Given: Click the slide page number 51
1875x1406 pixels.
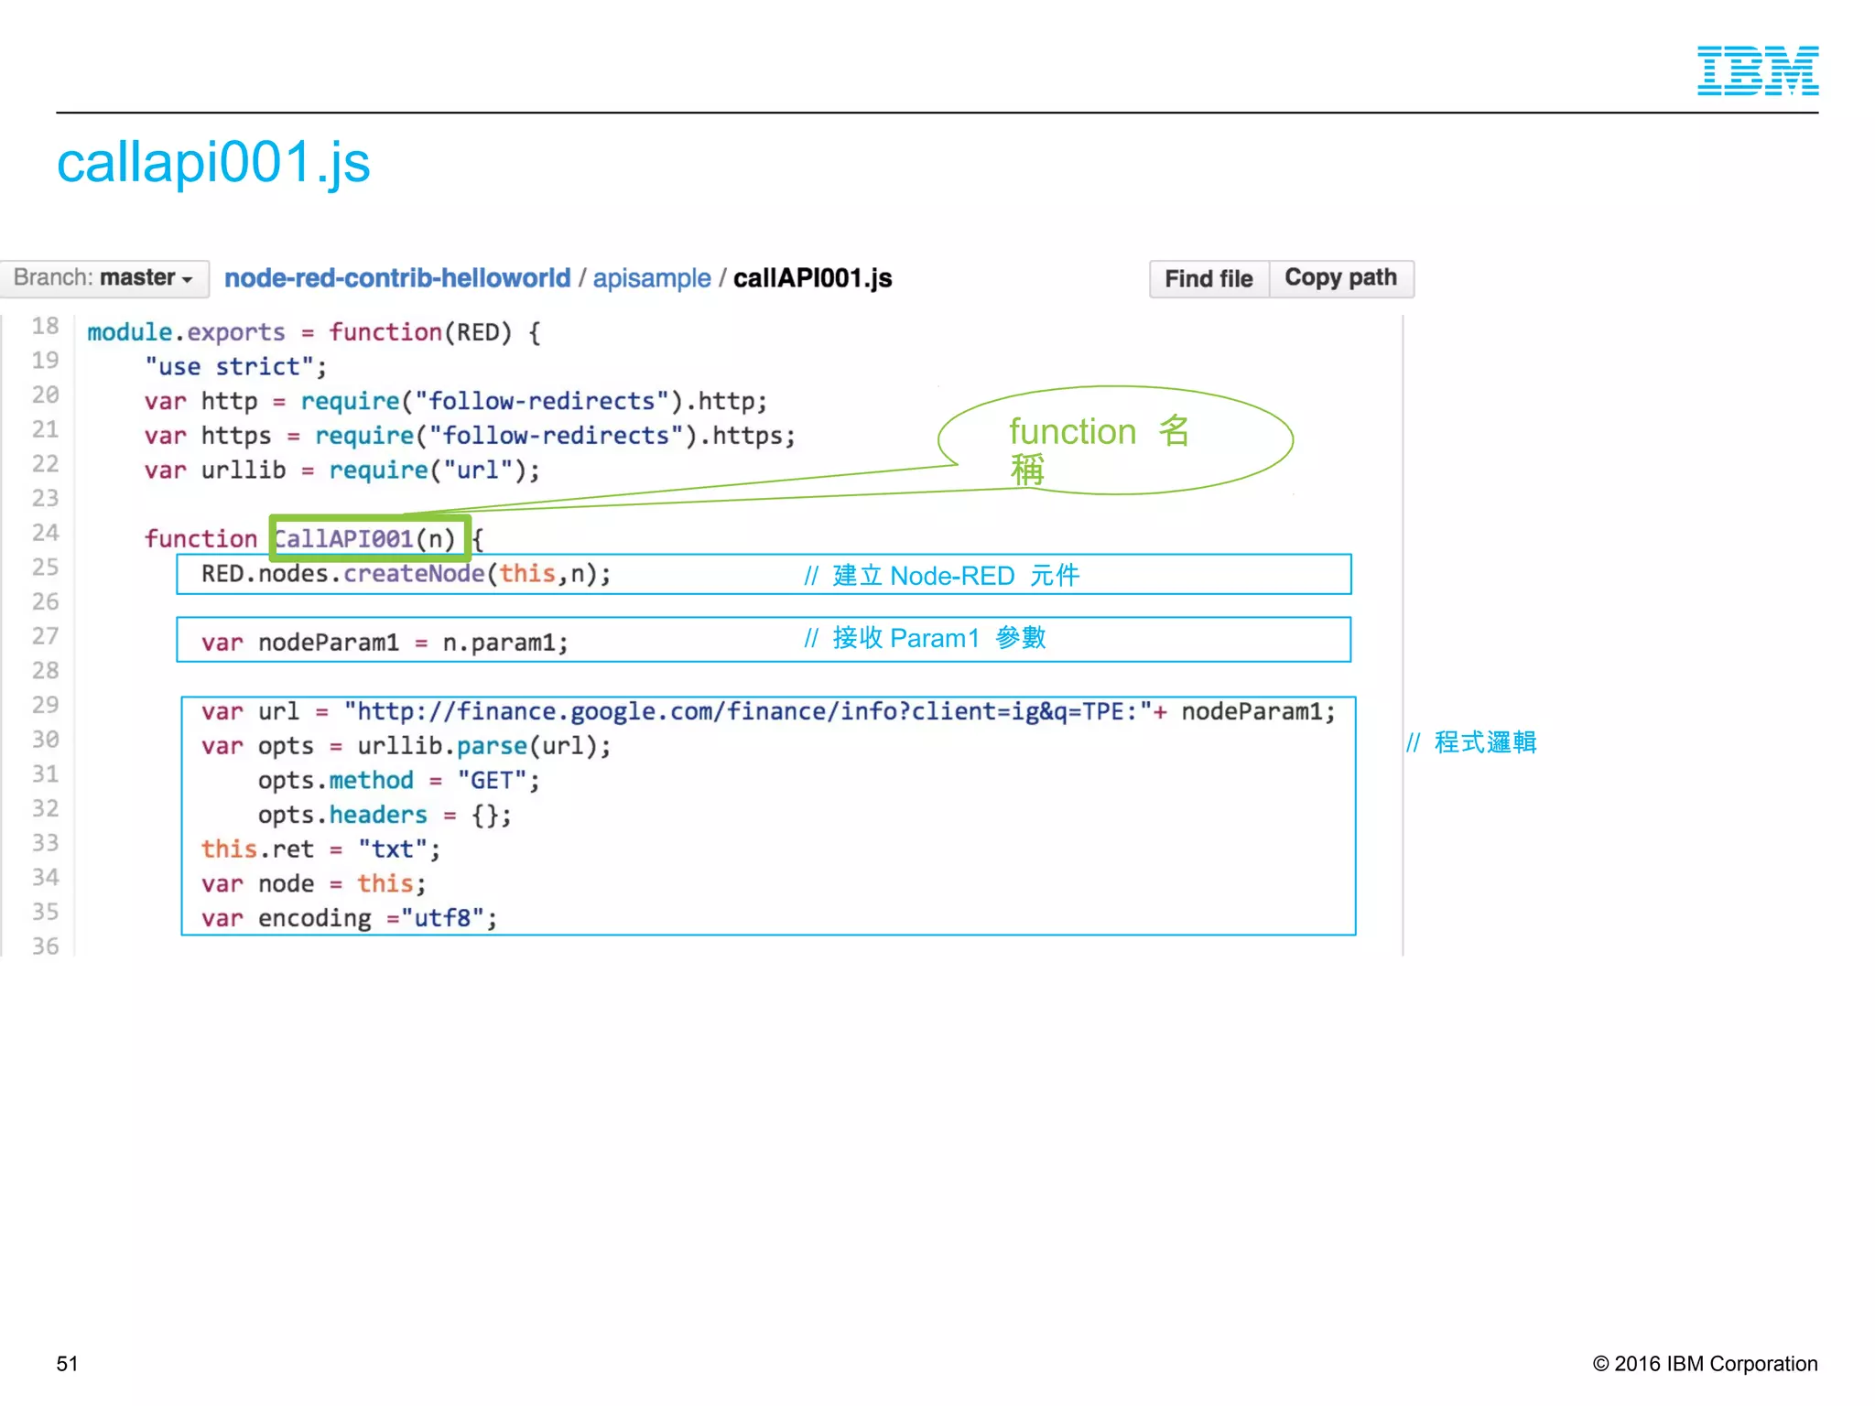Looking at the screenshot, I should point(67,1364).
